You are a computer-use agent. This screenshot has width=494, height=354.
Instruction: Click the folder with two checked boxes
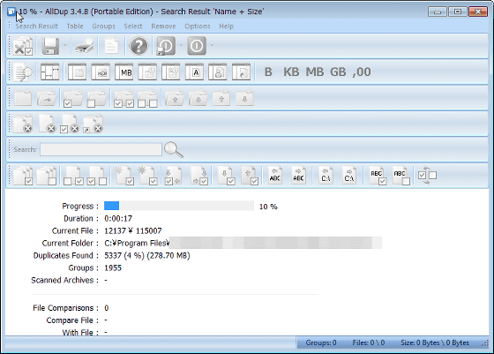click(123, 99)
